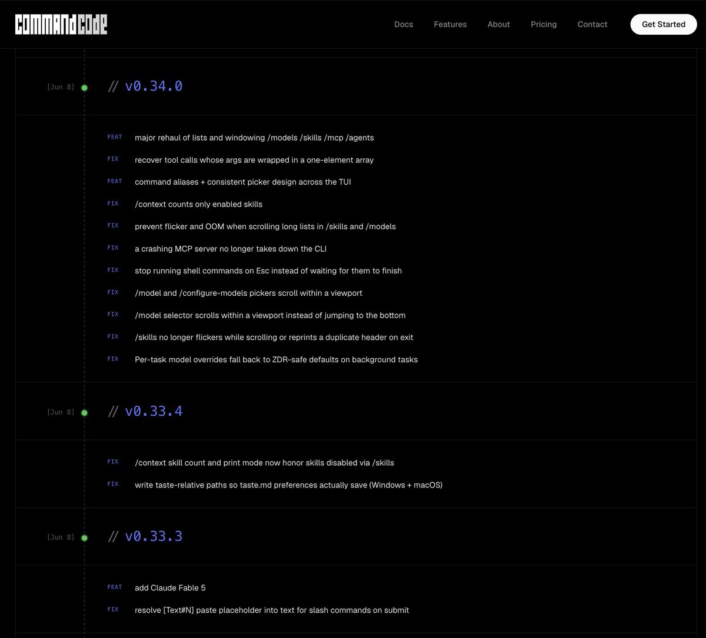Click 'a crashing MCP server no longer' entry
The image size is (706, 638).
click(231, 249)
